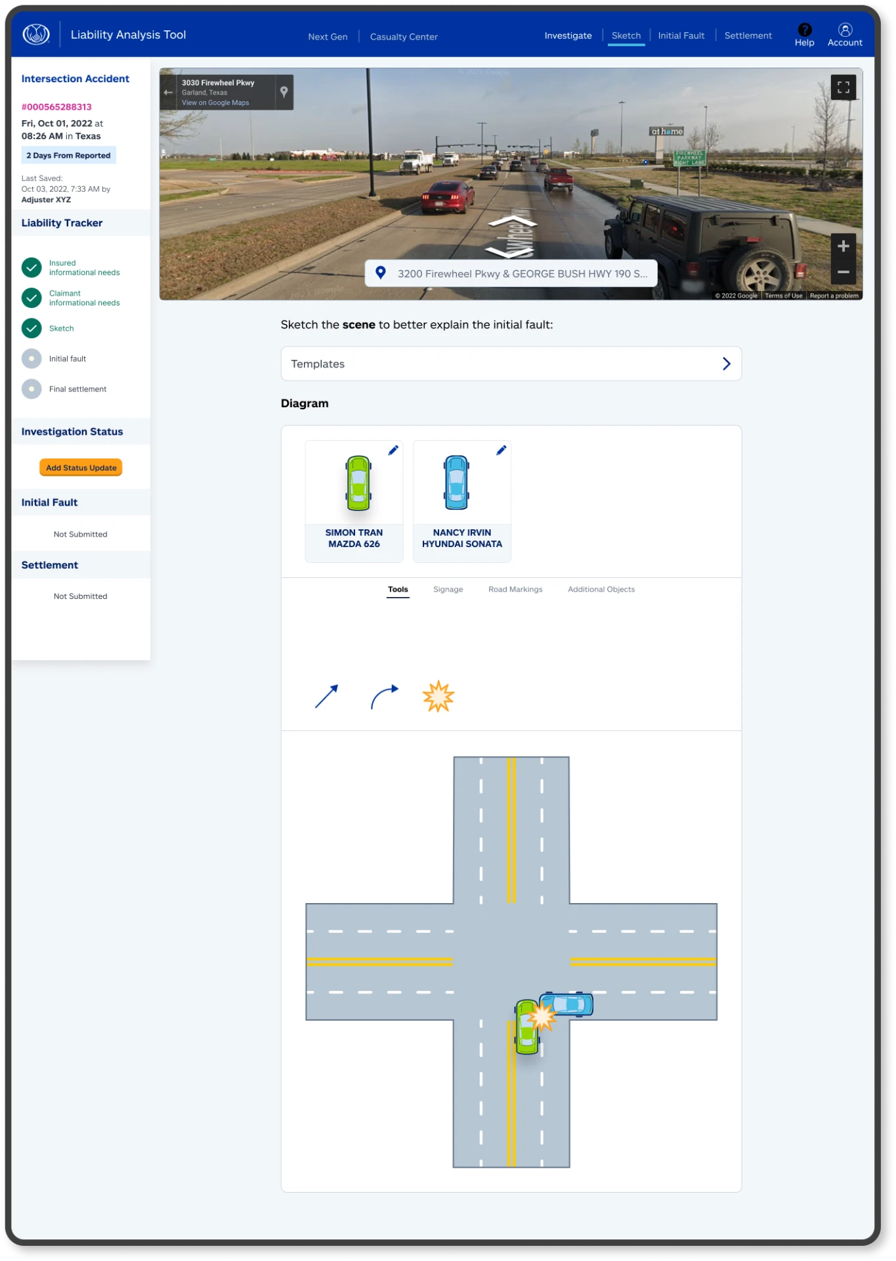896x1261 pixels.
Task: Click the Add Status Update button
Action: click(81, 468)
